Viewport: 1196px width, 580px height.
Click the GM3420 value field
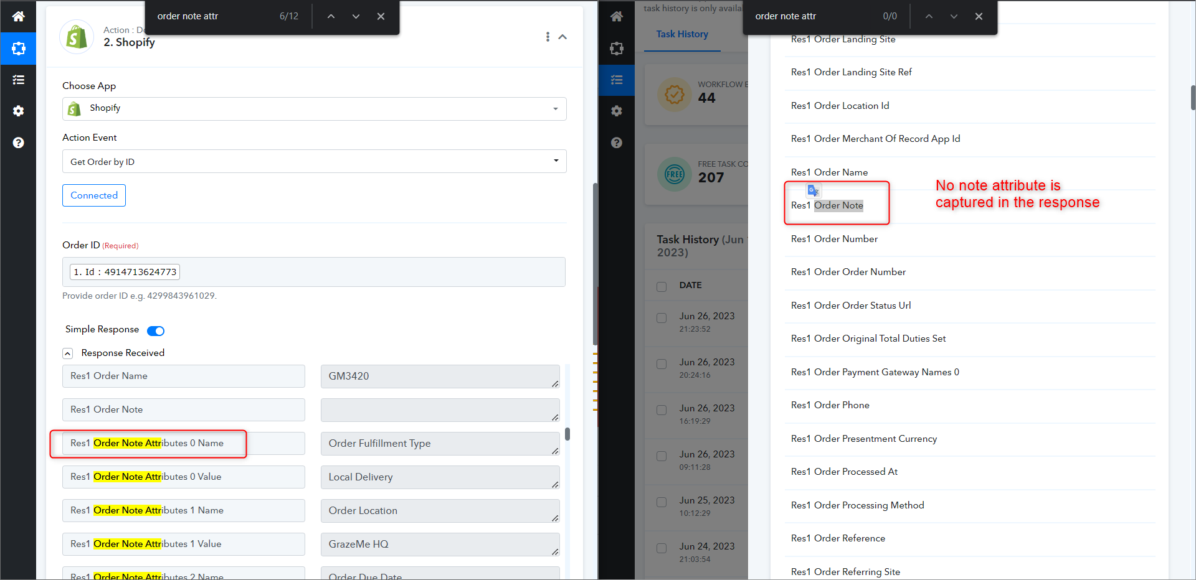tap(440, 376)
